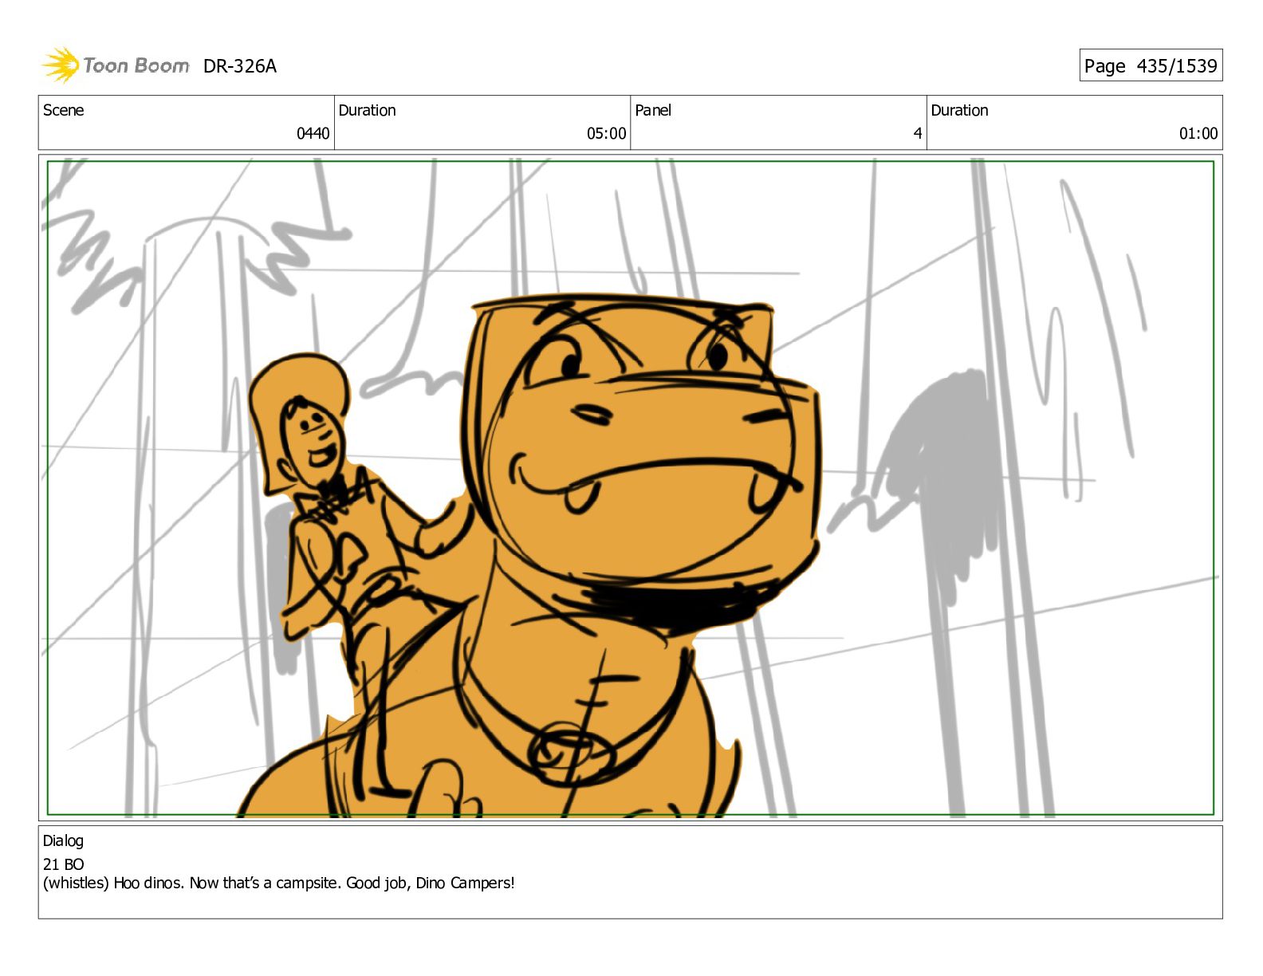Click the dialog line '21 BO'

[x=63, y=864]
